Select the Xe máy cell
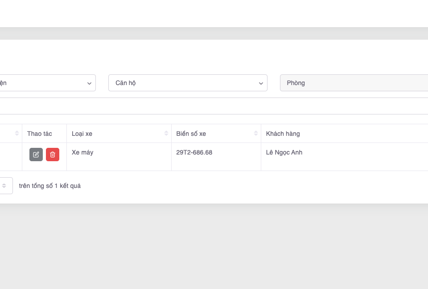The image size is (428, 289). [x=82, y=152]
